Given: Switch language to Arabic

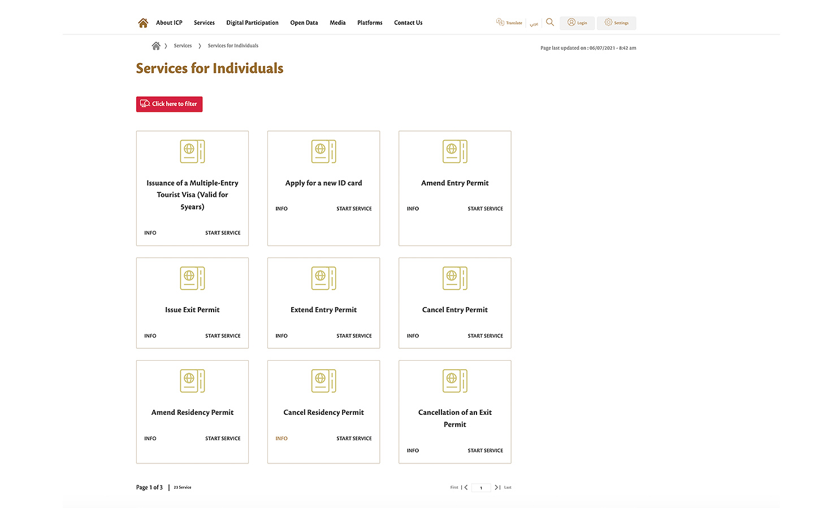Looking at the screenshot, I should click(534, 24).
